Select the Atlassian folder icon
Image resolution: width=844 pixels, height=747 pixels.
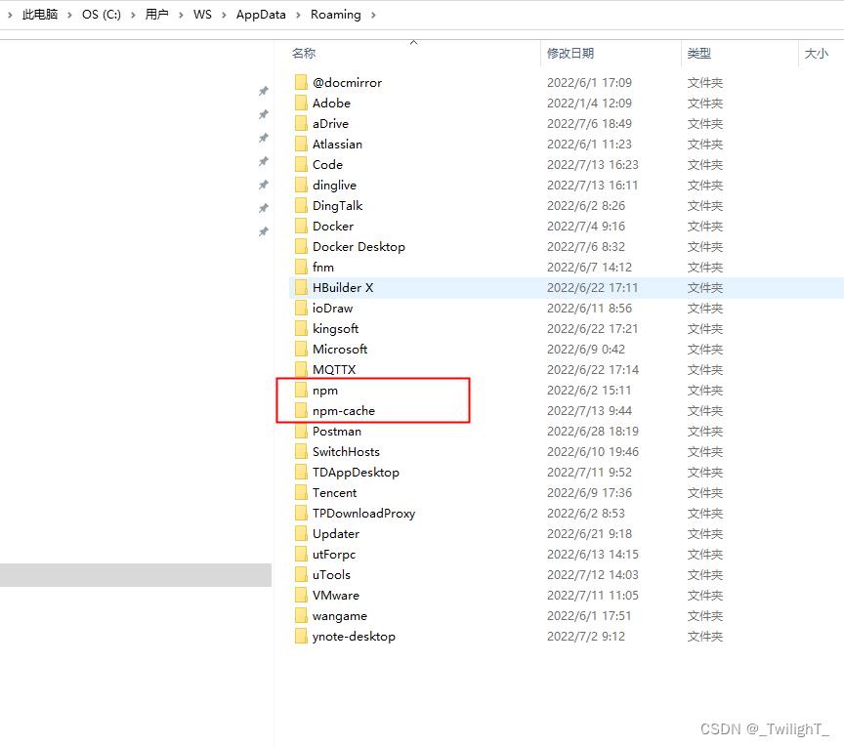click(301, 144)
